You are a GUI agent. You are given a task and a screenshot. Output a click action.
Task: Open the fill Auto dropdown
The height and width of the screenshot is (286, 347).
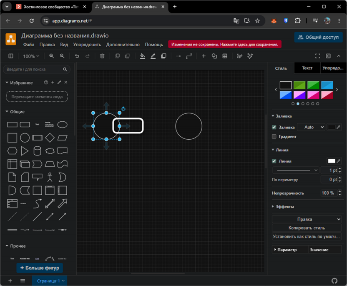(311, 127)
